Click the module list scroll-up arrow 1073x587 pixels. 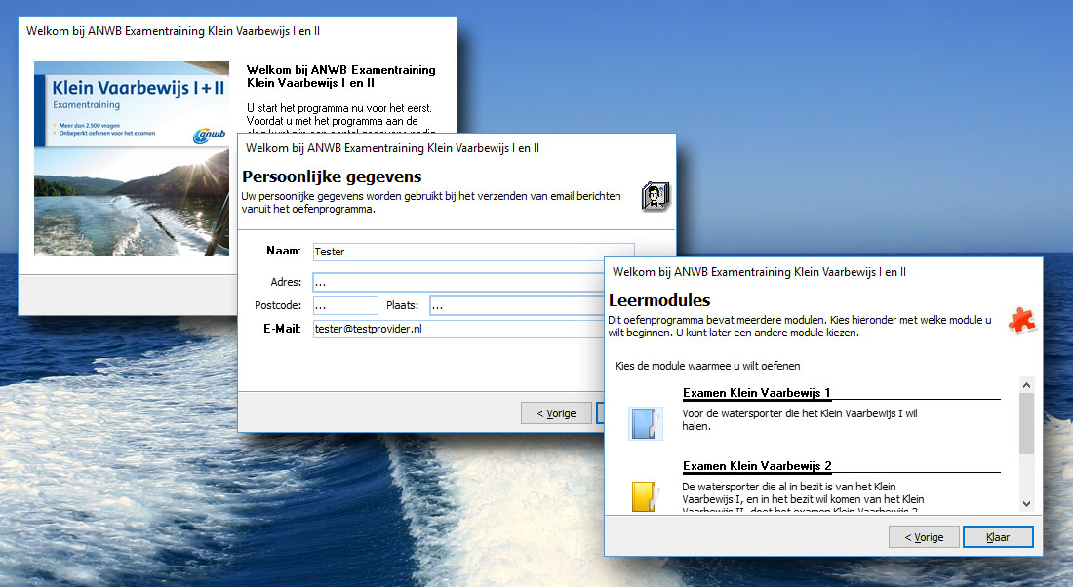pyautogui.click(x=1026, y=385)
